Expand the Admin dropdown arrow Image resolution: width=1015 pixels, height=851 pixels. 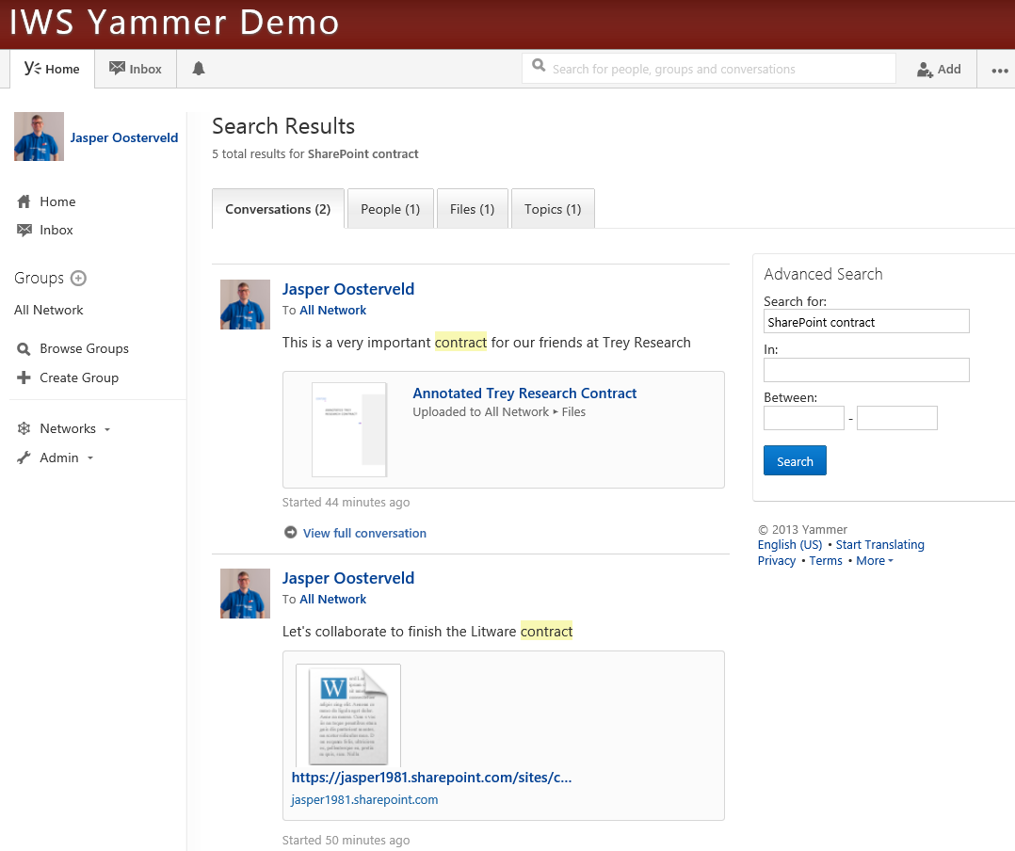(x=90, y=458)
